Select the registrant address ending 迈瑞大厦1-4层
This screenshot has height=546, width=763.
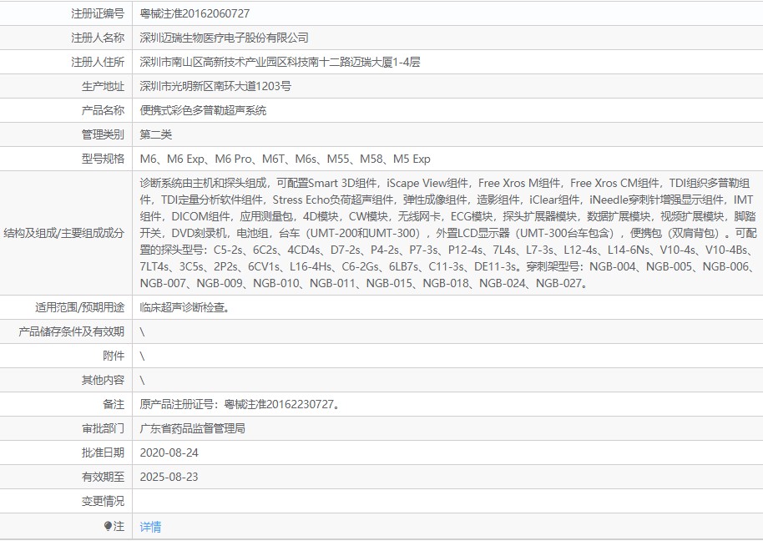(280, 62)
